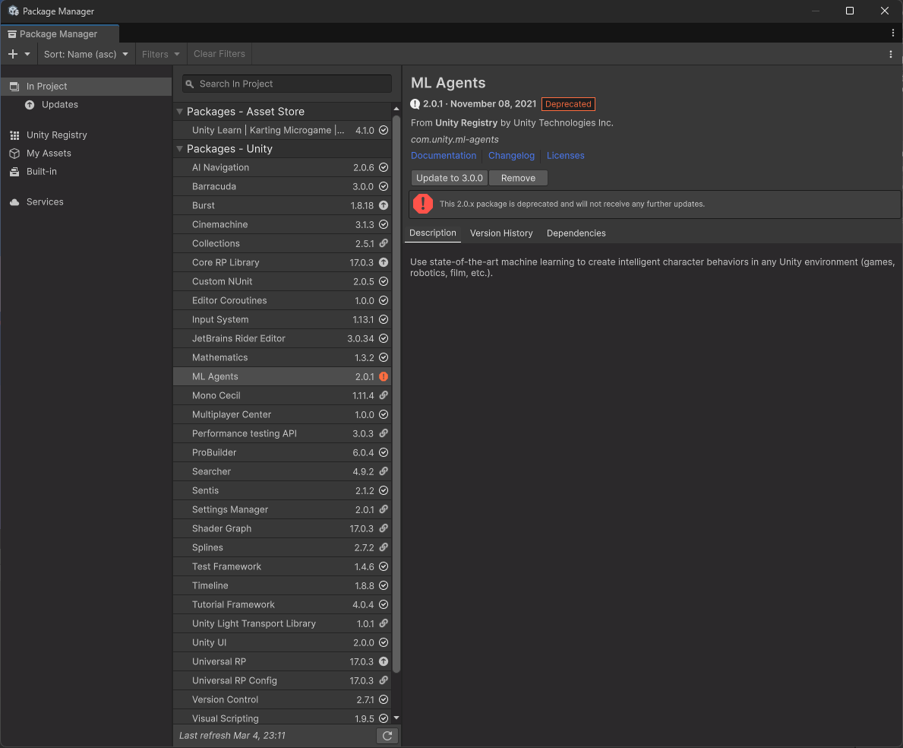Select the Package Manager tab
Viewport: 903px width, 748px height.
pos(59,34)
